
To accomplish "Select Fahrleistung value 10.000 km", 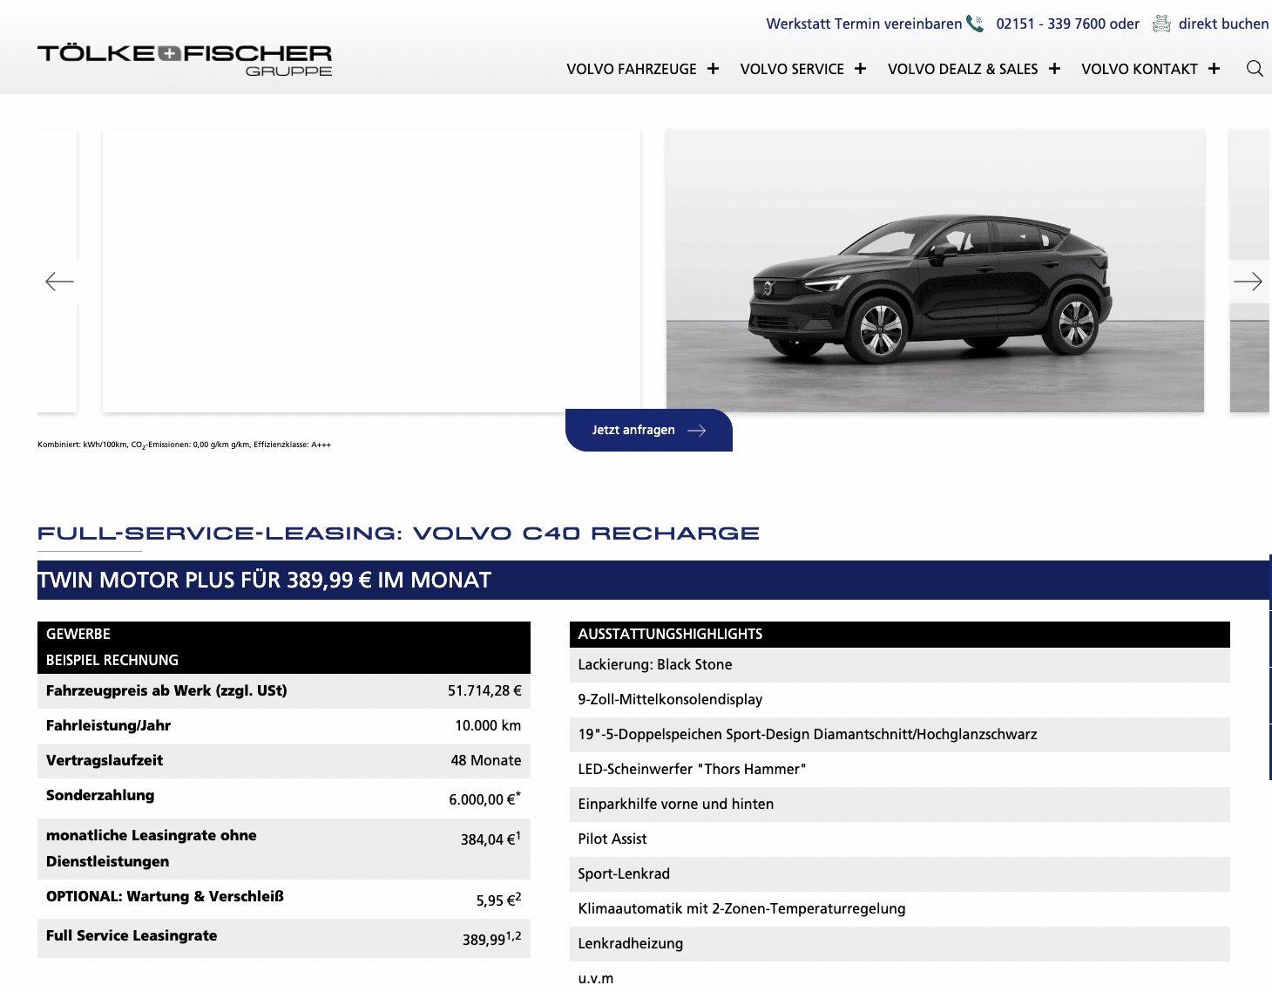I will [x=488, y=725].
